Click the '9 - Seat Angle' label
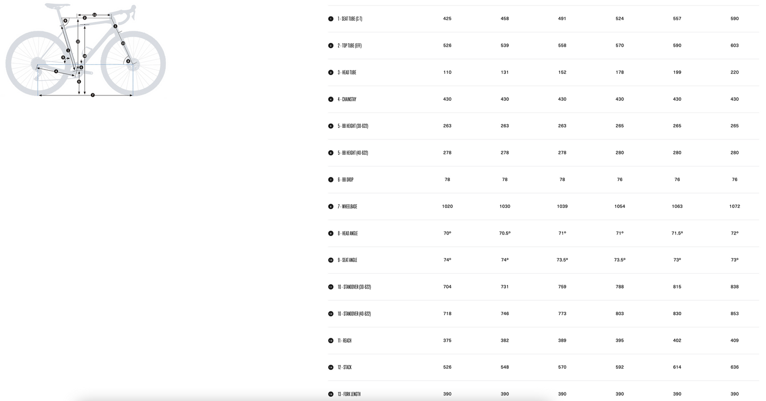 click(x=347, y=260)
